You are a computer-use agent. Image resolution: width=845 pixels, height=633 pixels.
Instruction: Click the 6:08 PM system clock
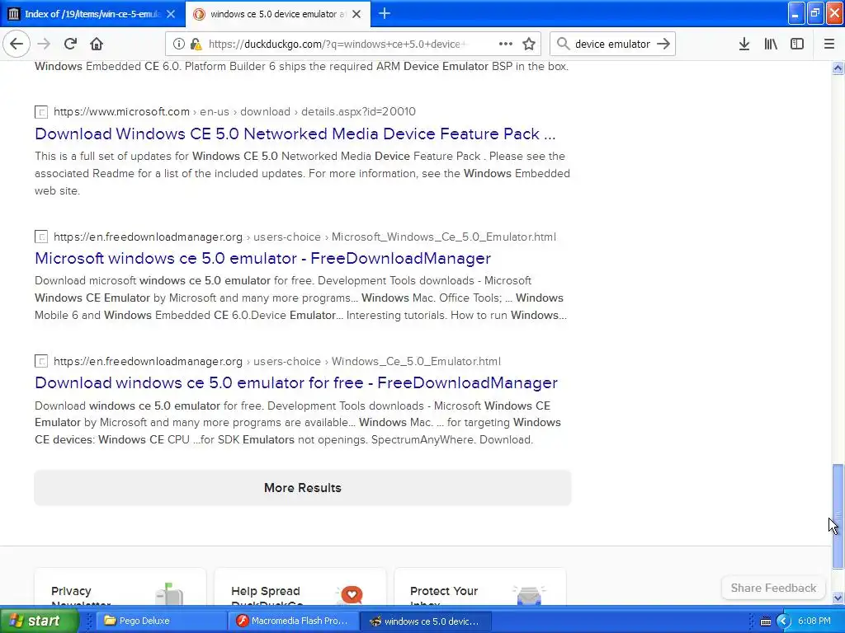(x=814, y=621)
